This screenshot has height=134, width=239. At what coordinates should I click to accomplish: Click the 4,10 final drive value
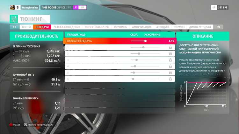[x=171, y=41]
